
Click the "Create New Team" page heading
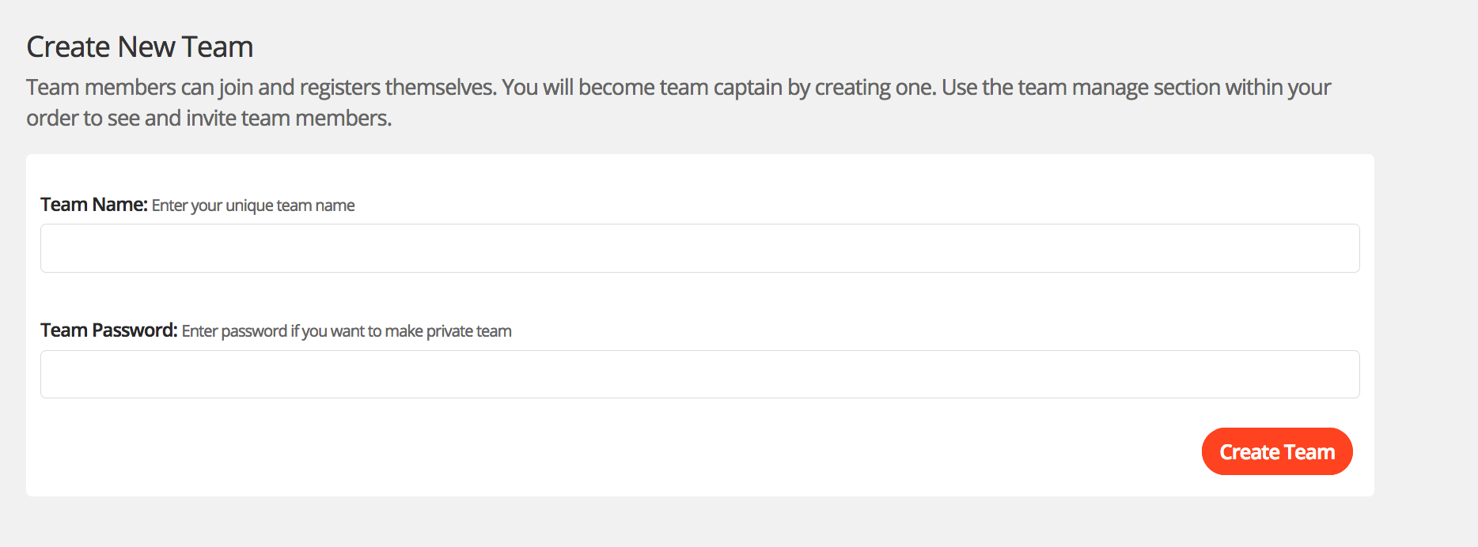[x=140, y=47]
